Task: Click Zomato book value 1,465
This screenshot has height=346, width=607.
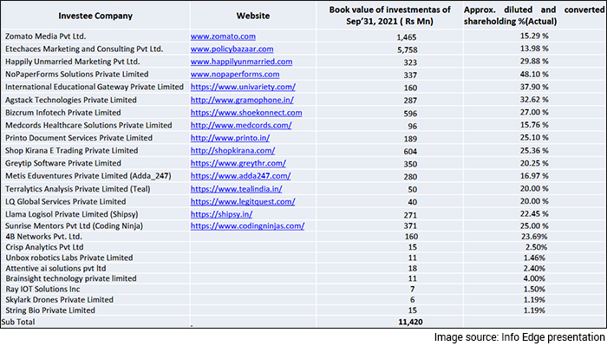Action: click(407, 37)
